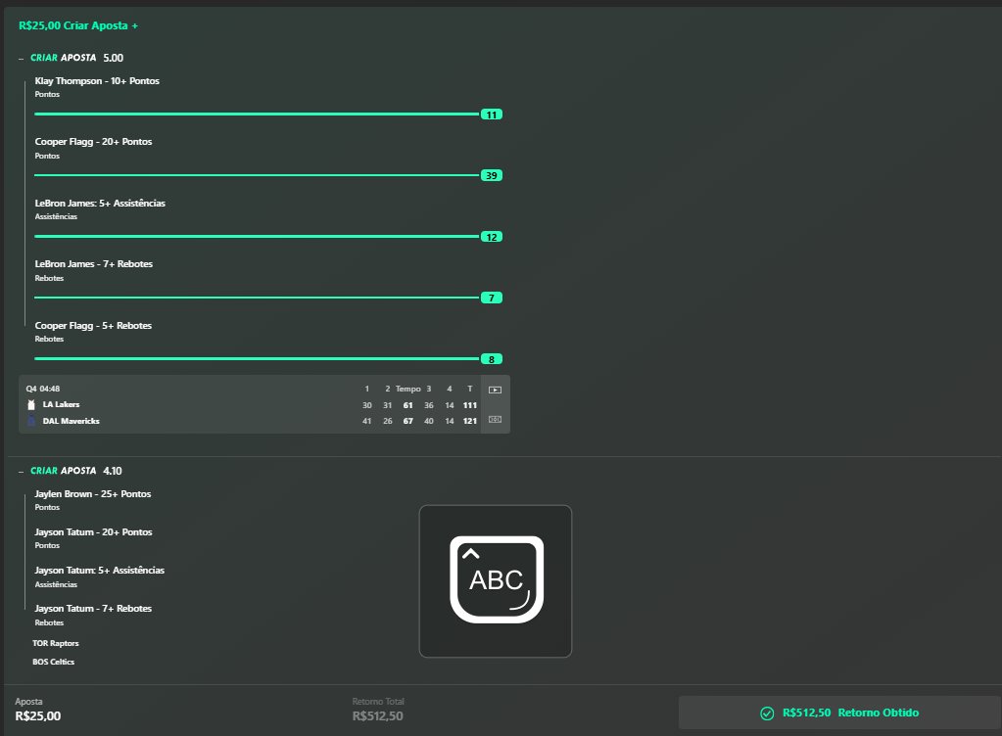Select Cooper Flagg - 20+ Pontos selection
The width and height of the screenshot is (1002, 736).
tap(93, 142)
